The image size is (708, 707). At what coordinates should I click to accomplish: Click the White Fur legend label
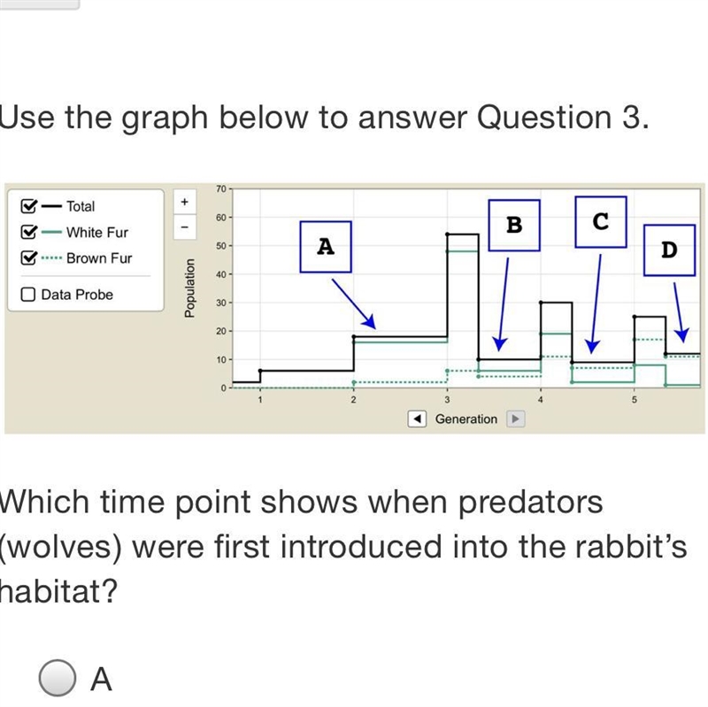pos(97,233)
